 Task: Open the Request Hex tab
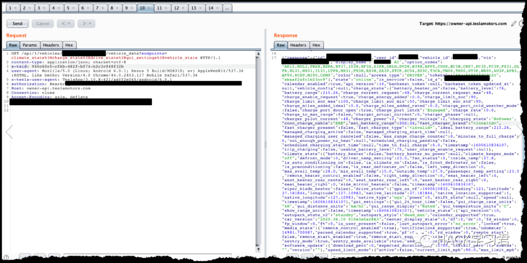[69, 45]
